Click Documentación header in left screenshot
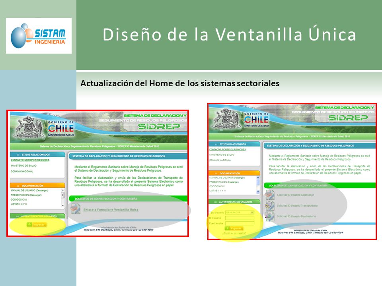 [37, 186]
